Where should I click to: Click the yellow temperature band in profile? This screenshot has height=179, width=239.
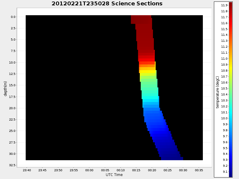click(x=148, y=72)
